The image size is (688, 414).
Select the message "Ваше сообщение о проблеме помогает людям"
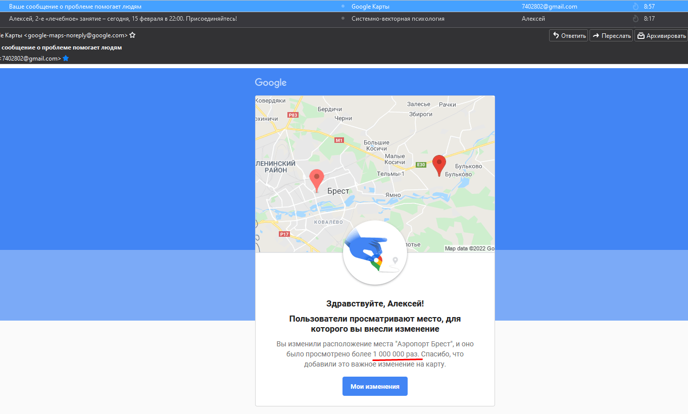(75, 7)
